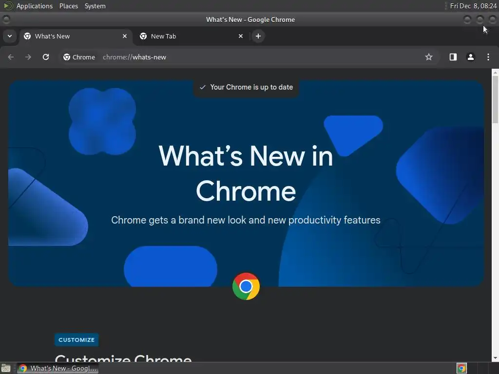Open the profile avatar icon
Screen dimensions: 499x374
tap(470, 57)
